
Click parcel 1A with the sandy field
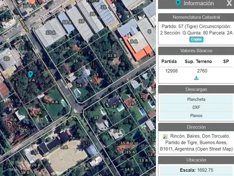click(64, 147)
